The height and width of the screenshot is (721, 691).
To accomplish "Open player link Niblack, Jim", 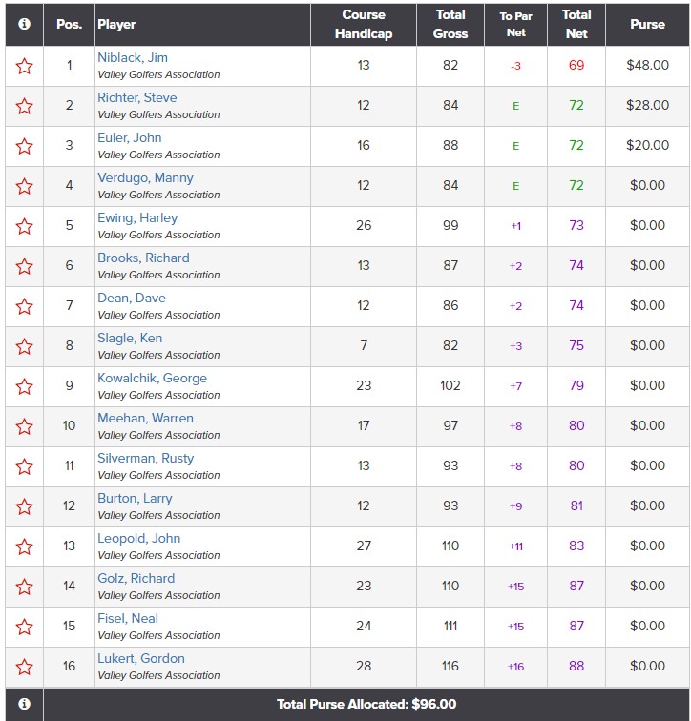I will (x=133, y=58).
